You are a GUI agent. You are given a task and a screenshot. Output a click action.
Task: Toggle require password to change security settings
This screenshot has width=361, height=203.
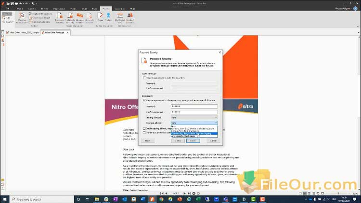click(144, 100)
